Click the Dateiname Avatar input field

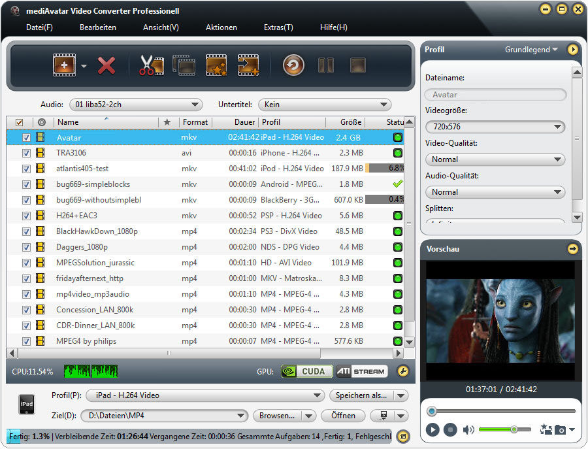pyautogui.click(x=495, y=95)
